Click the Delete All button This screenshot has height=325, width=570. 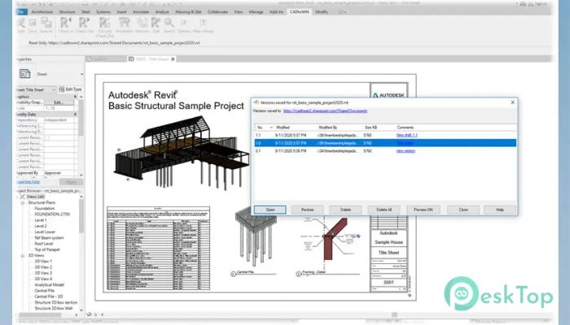(384, 210)
